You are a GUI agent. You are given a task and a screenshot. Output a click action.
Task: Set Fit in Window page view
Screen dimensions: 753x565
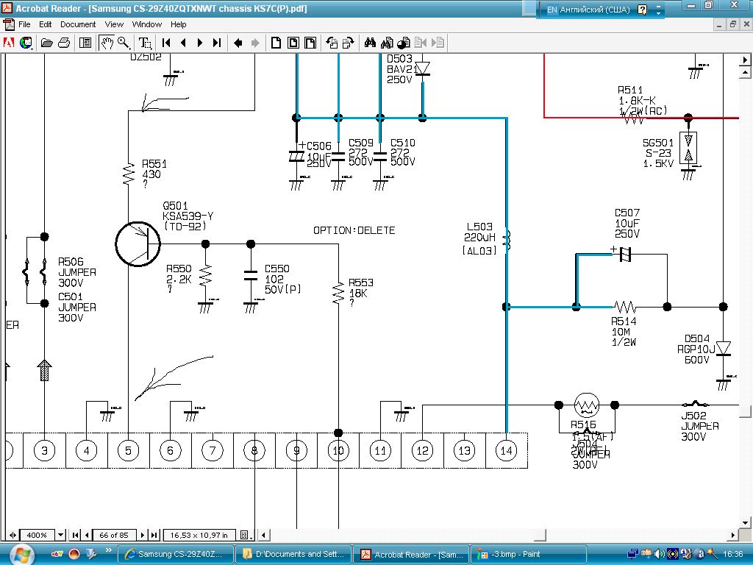[293, 43]
